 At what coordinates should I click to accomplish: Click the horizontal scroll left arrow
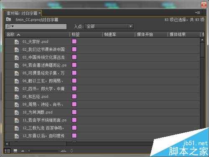[x=7, y=144]
